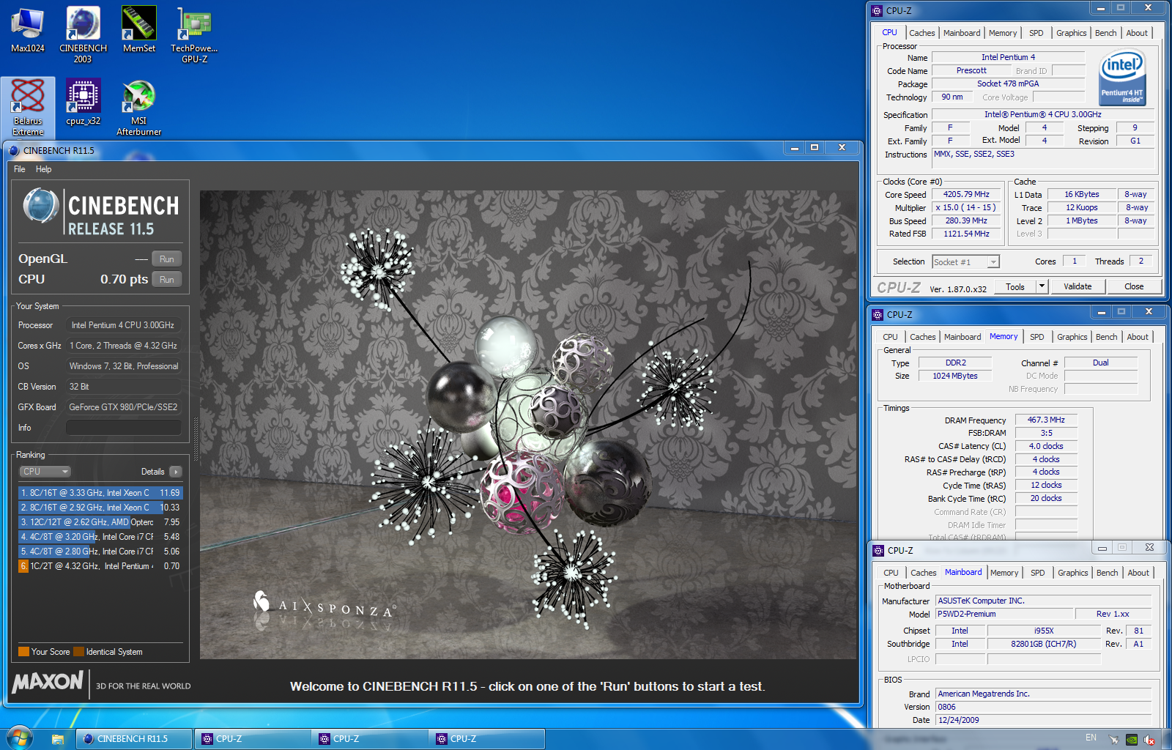Select CPU tab in Memory CPU-Z window

(890, 337)
